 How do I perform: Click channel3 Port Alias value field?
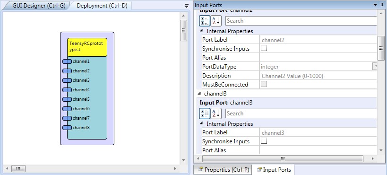[x=318, y=150]
